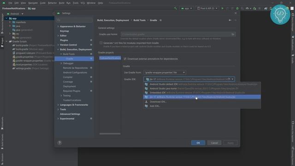
Task: Collapse Build, Execution, Deployment group
Action: point(58,49)
